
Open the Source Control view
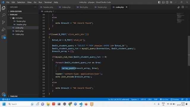(x=4, y=22)
